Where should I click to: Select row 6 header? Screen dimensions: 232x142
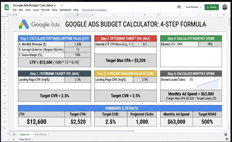pyautogui.click(x=4, y=44)
